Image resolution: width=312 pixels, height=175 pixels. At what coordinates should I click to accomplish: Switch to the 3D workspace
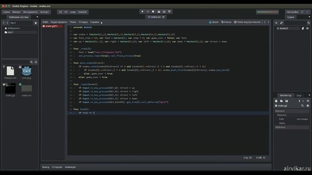(x=66, y=12)
